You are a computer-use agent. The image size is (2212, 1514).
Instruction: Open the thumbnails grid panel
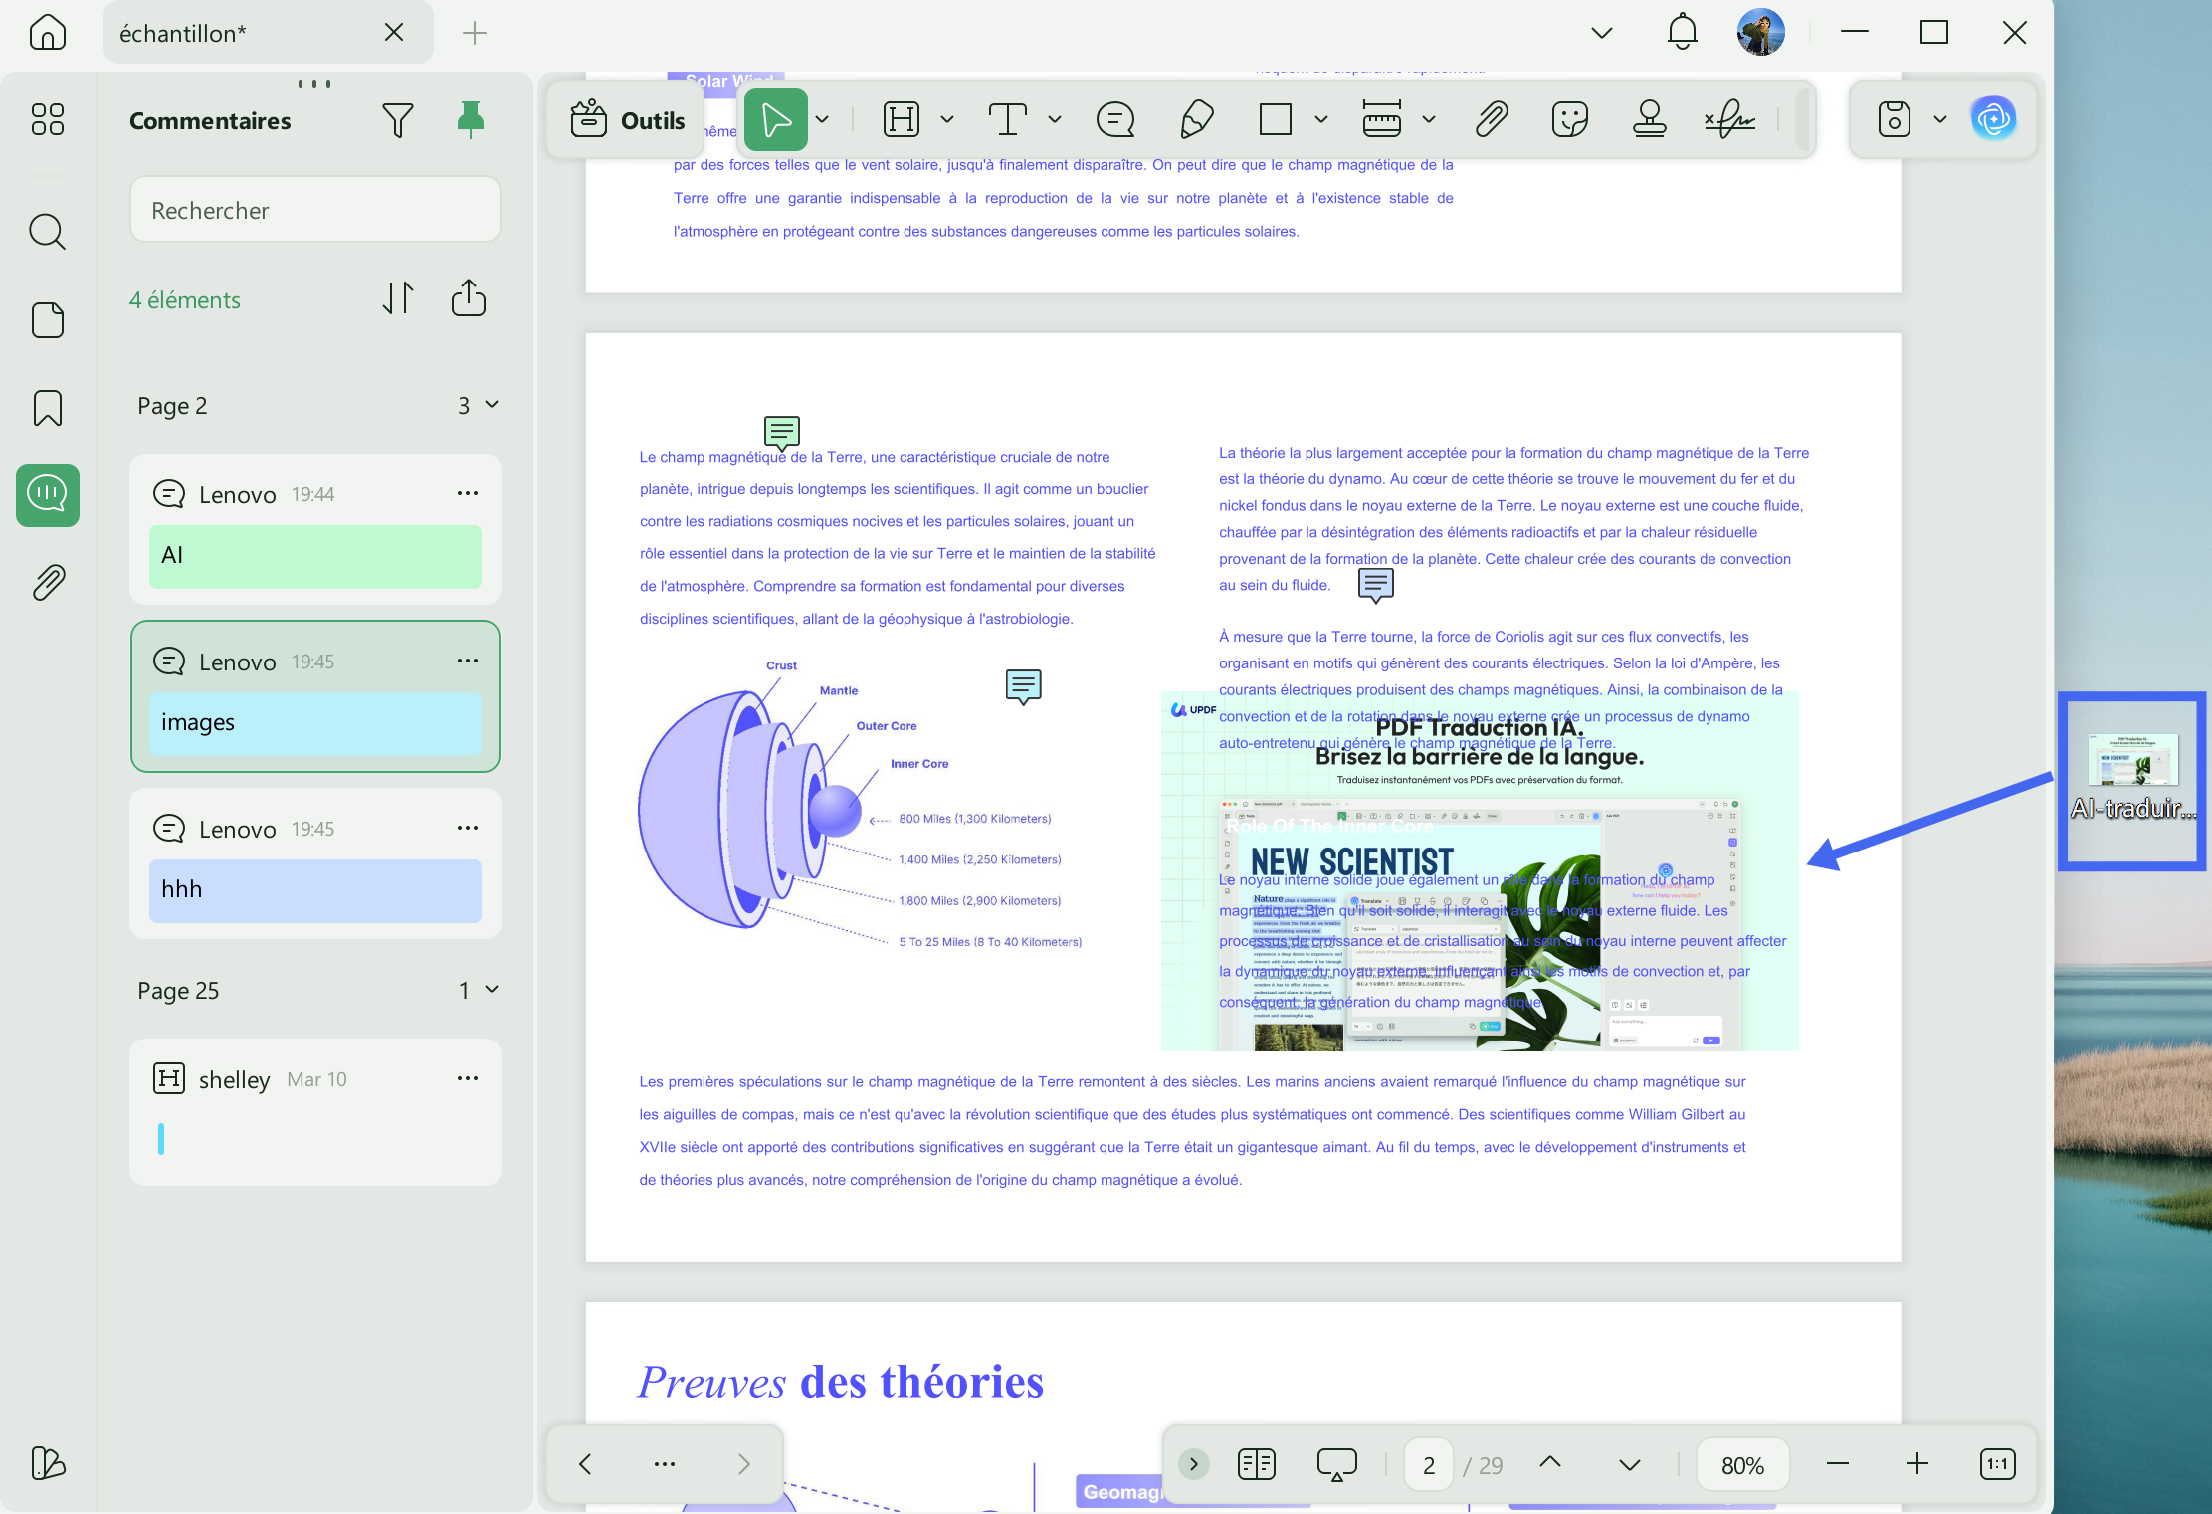pos(47,119)
